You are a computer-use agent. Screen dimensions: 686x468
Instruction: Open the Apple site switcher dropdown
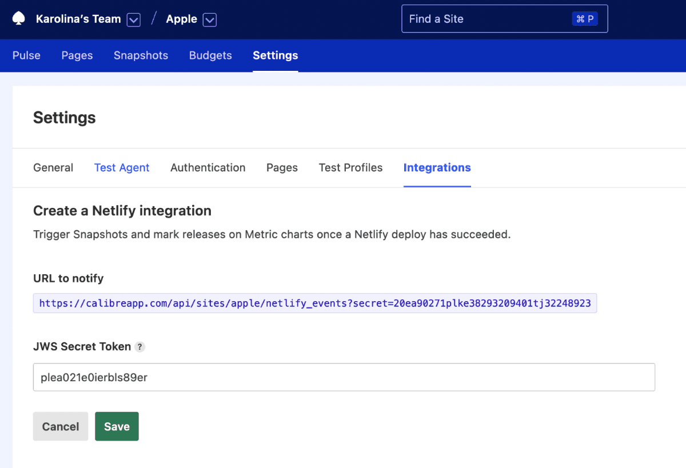coord(209,19)
